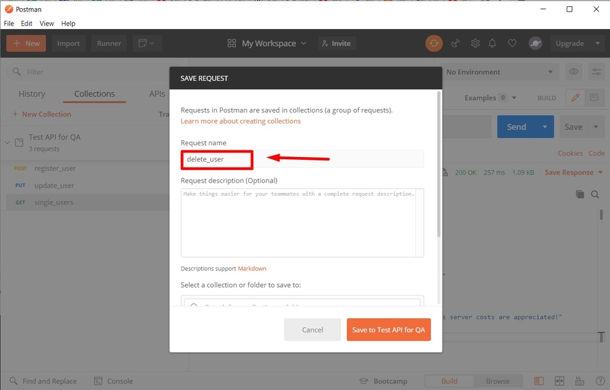The height and width of the screenshot is (390, 610).
Task: Check notifications using the bell icon
Action: [x=493, y=43]
